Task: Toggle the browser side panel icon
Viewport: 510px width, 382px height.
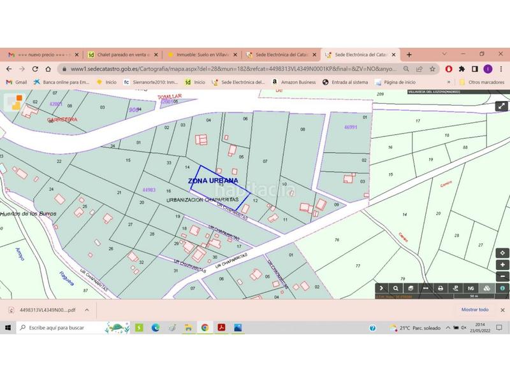Action: pos(475,69)
